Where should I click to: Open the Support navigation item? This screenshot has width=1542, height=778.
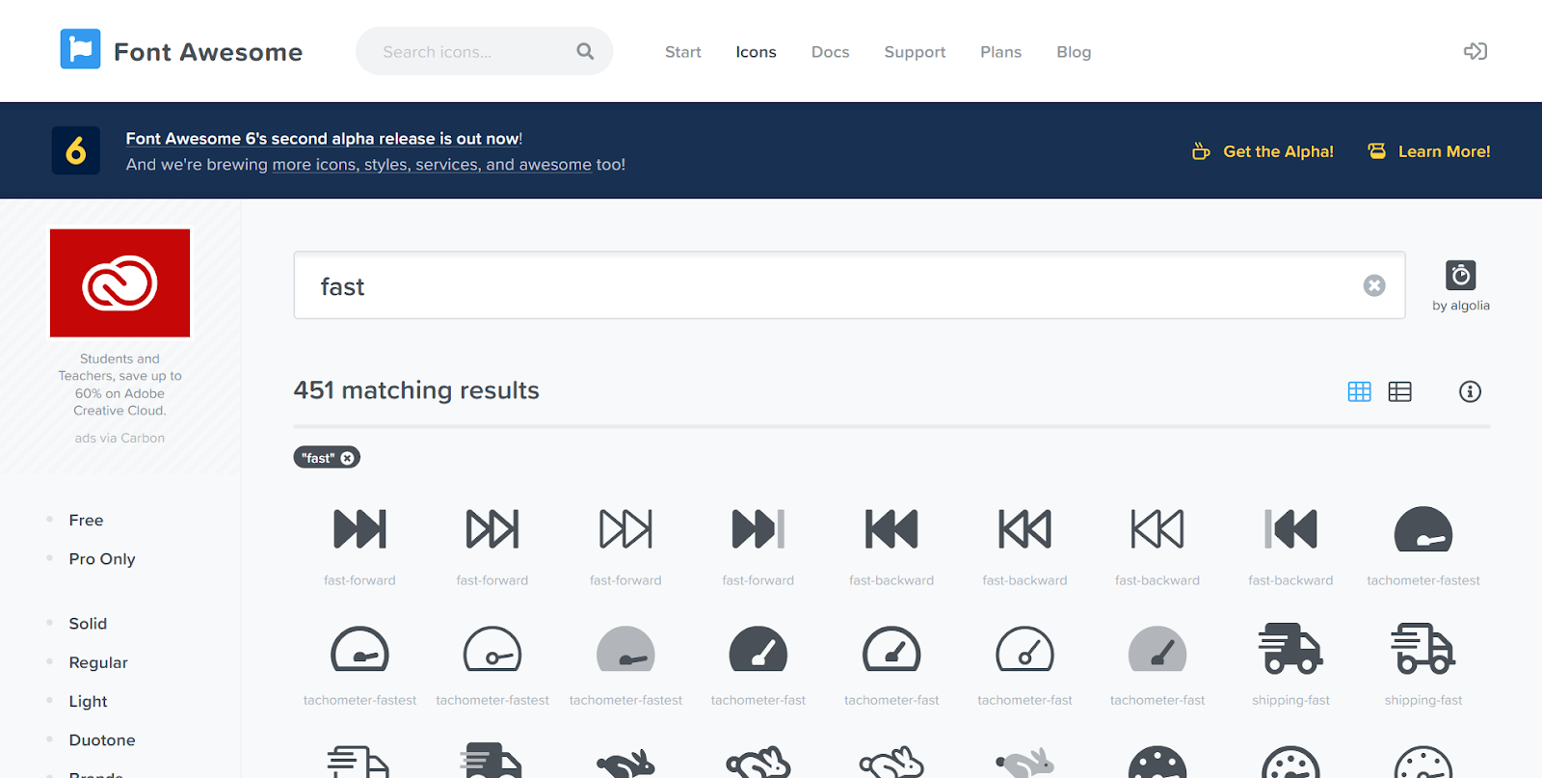coord(915,52)
